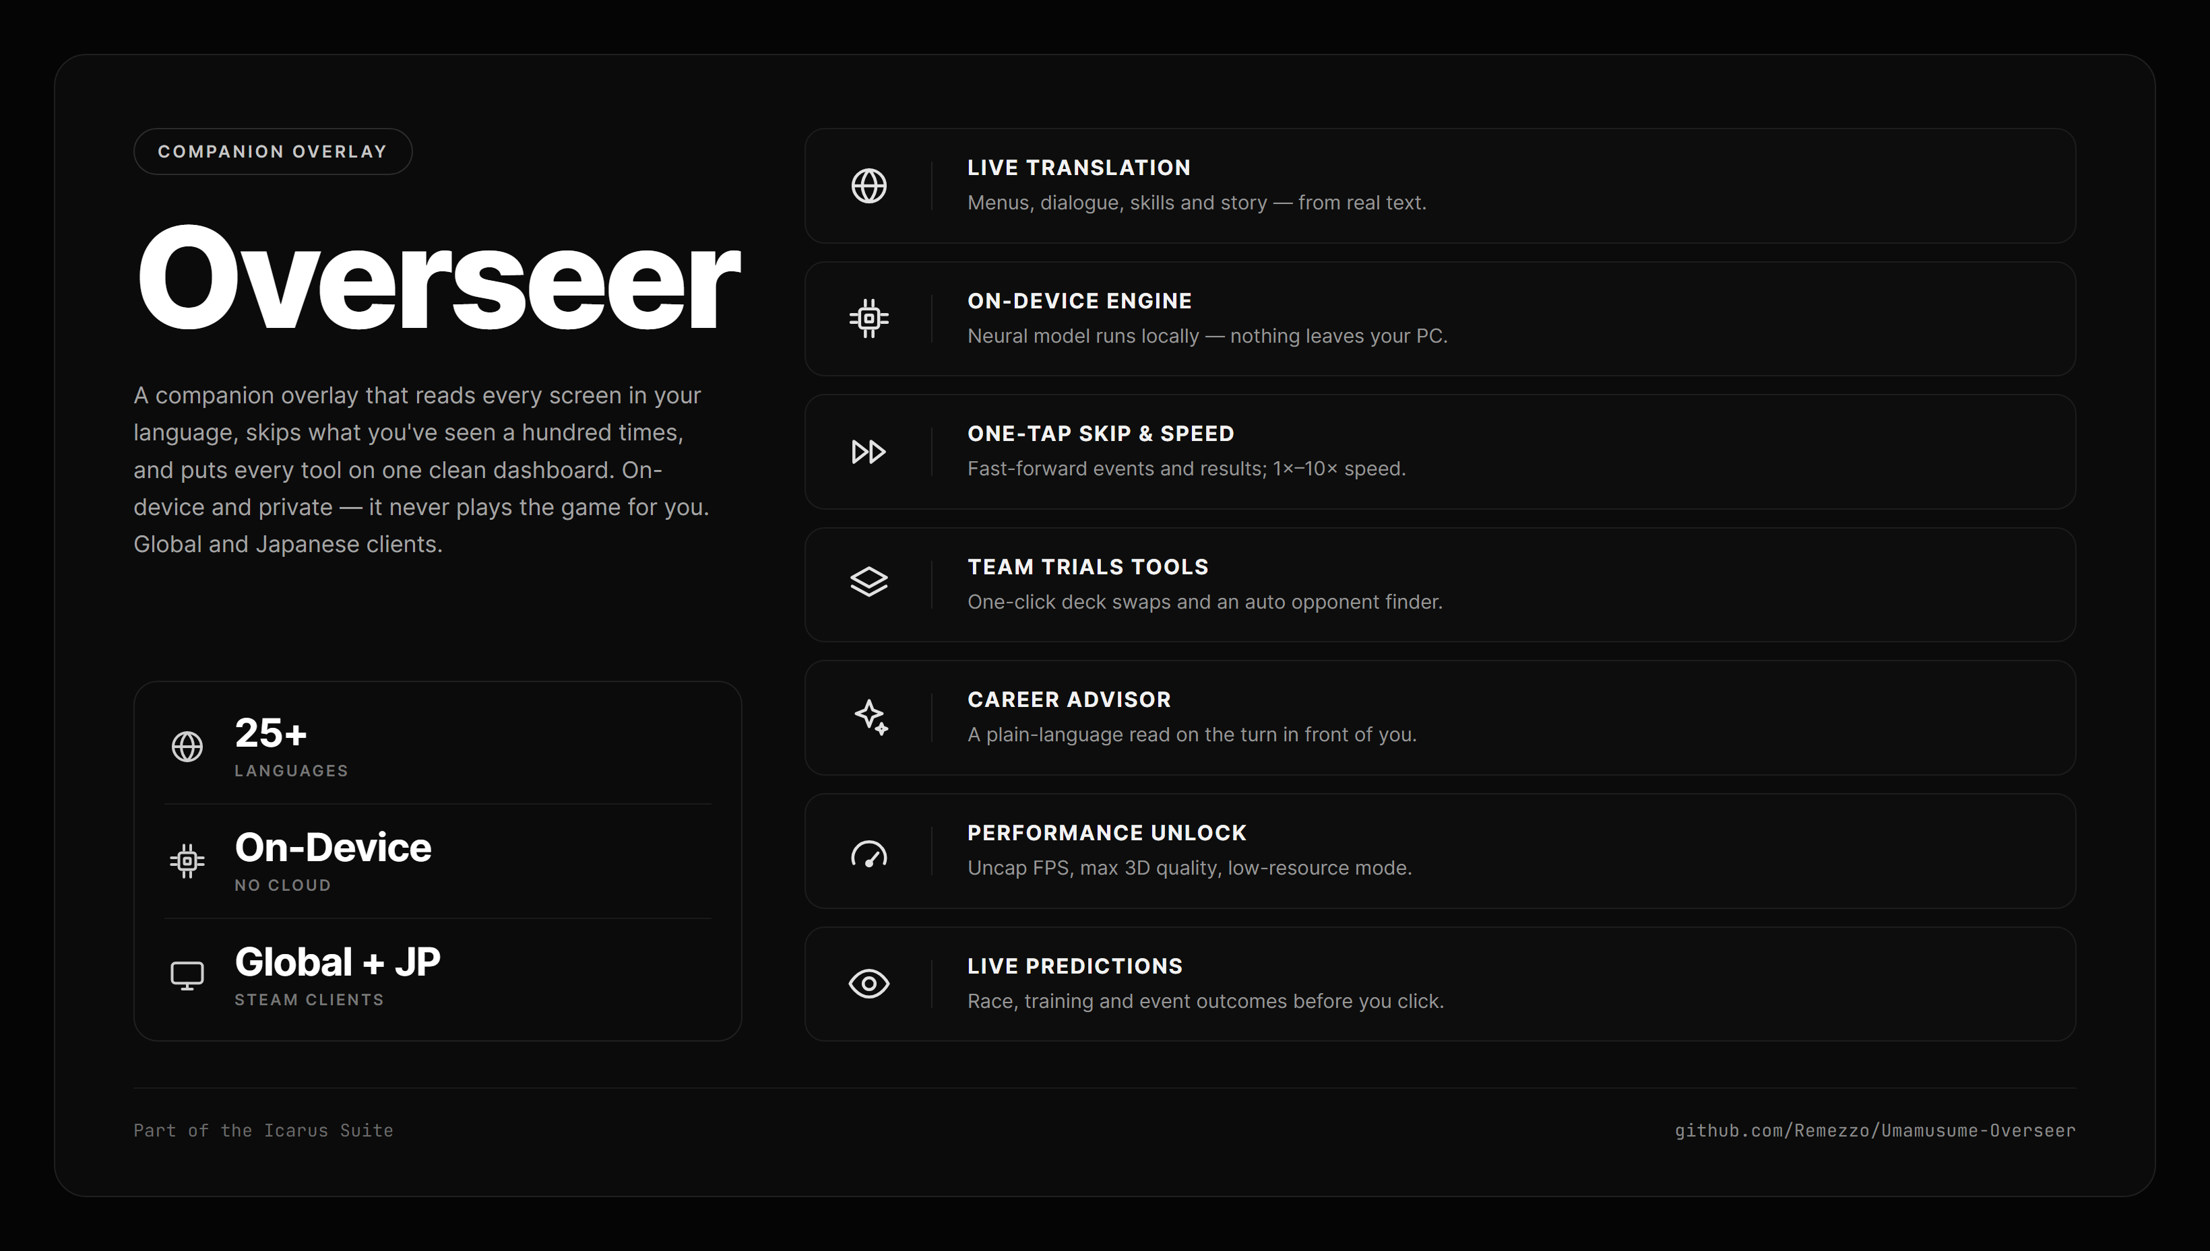Click the large Overseer title
This screenshot has width=2210, height=1251.
pyautogui.click(x=439, y=277)
